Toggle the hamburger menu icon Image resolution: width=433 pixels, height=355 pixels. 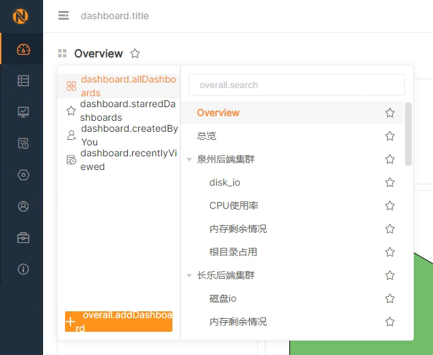[64, 16]
